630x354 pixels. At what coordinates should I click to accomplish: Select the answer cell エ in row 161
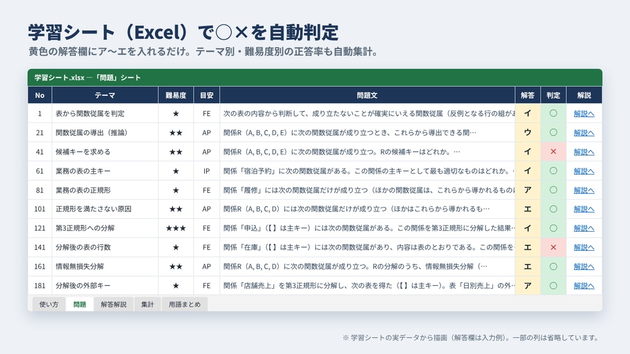(527, 267)
